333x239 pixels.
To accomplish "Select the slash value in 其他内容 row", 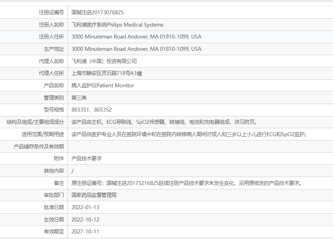I will (x=73, y=171).
